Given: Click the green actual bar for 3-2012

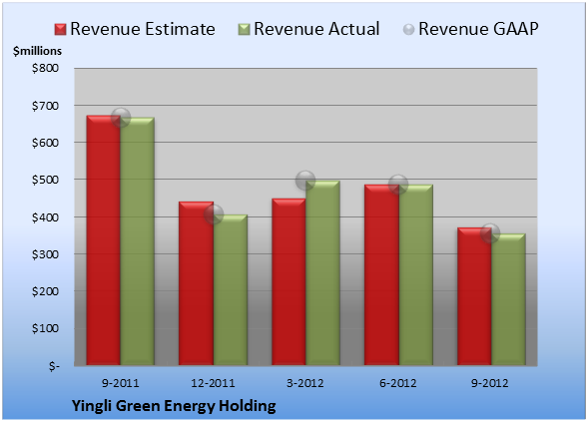Looking at the screenshot, I should tap(322, 273).
